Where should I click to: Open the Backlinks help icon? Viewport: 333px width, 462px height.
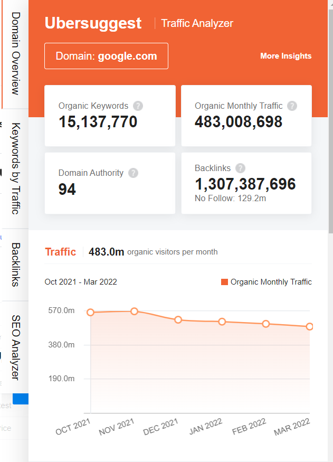tap(240, 168)
